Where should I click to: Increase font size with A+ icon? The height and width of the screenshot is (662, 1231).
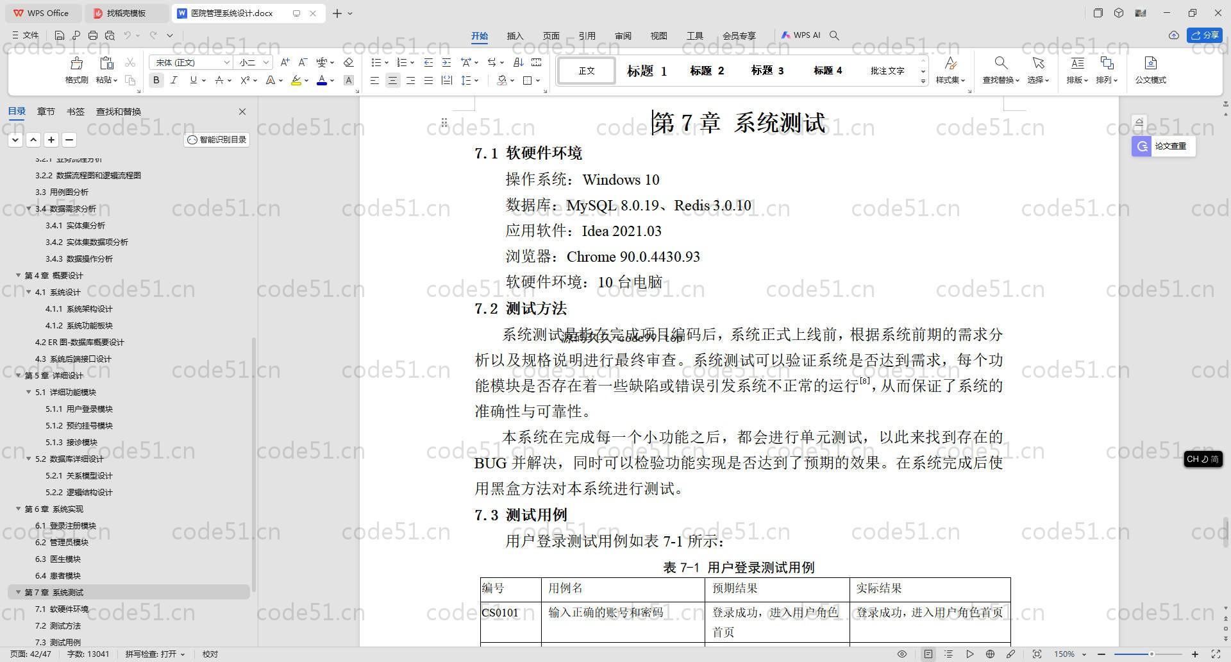click(x=285, y=62)
